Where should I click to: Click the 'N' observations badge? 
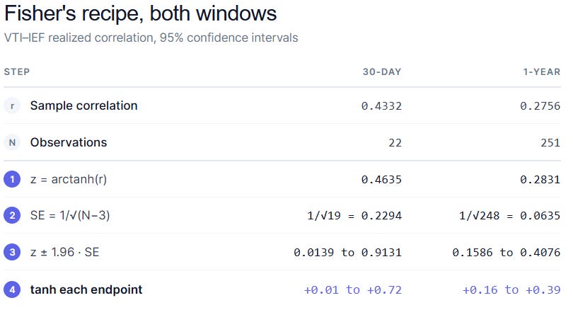point(12,142)
